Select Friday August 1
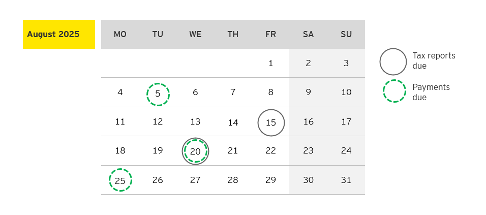This screenshot has width=486, height=215. tap(270, 64)
